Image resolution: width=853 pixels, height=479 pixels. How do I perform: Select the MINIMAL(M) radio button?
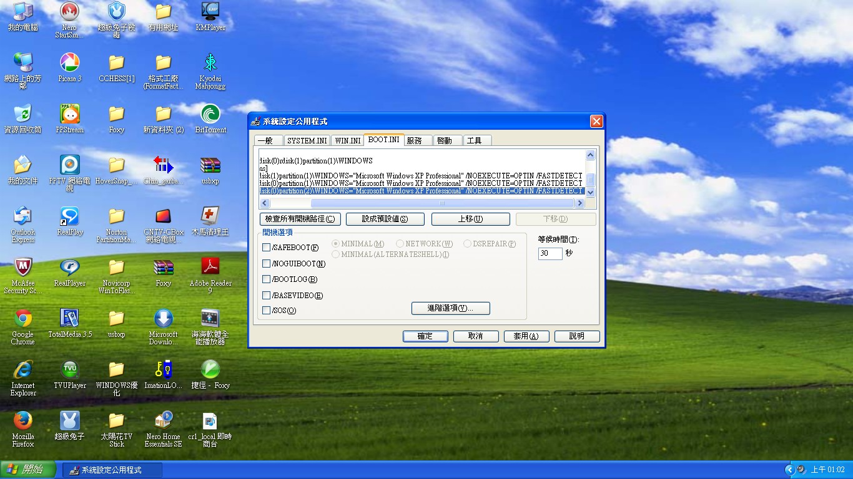pyautogui.click(x=336, y=244)
